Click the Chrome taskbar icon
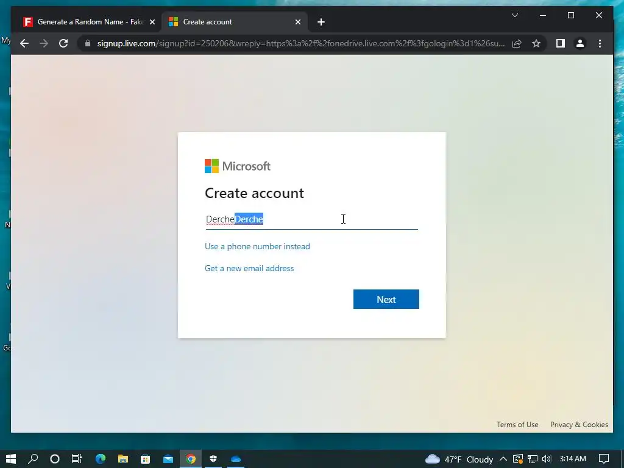This screenshot has width=624, height=468. point(191,459)
